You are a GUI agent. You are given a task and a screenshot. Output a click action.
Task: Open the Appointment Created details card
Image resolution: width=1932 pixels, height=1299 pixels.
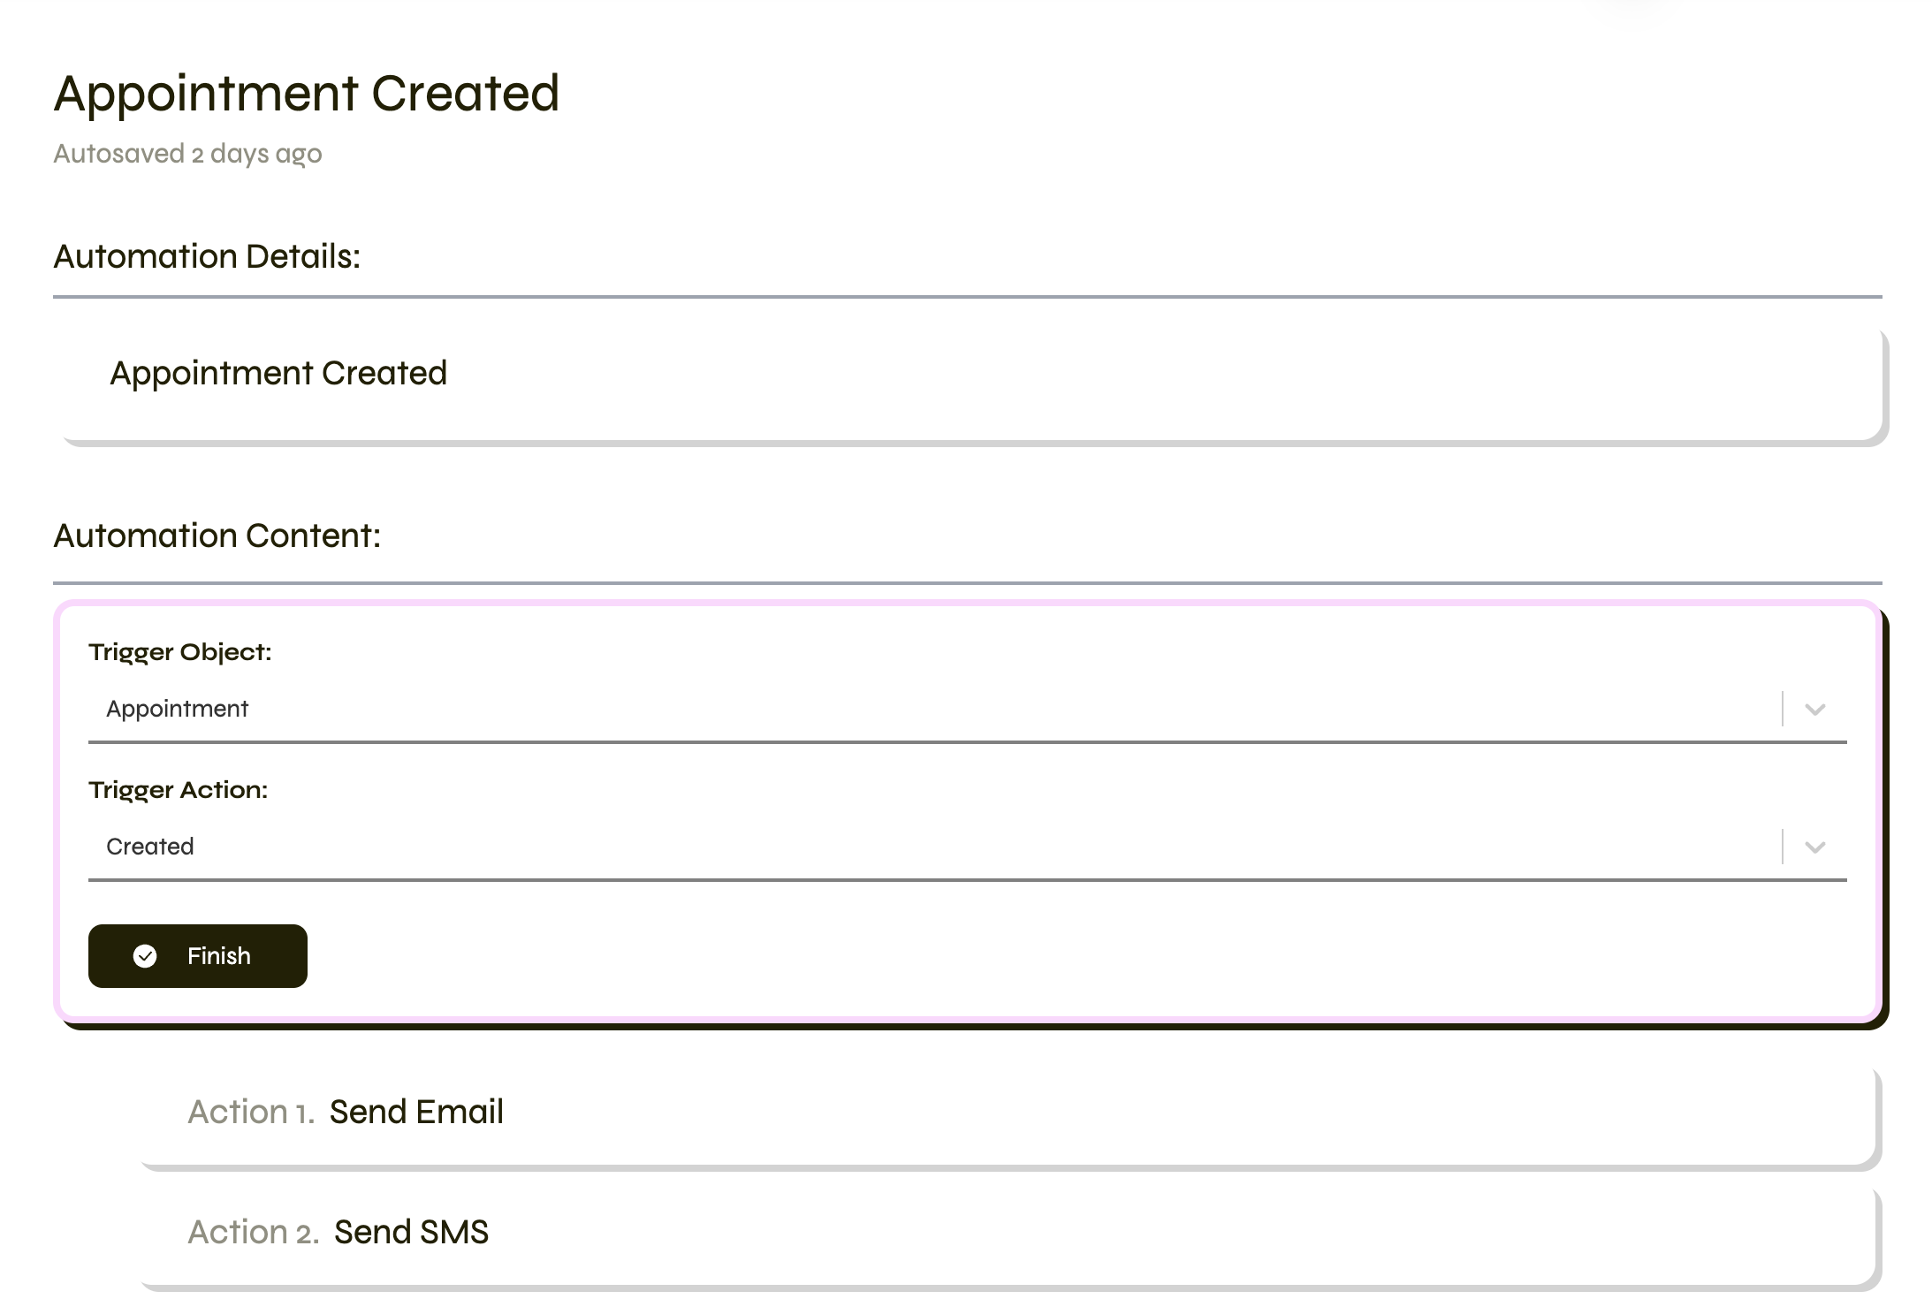click(x=970, y=384)
